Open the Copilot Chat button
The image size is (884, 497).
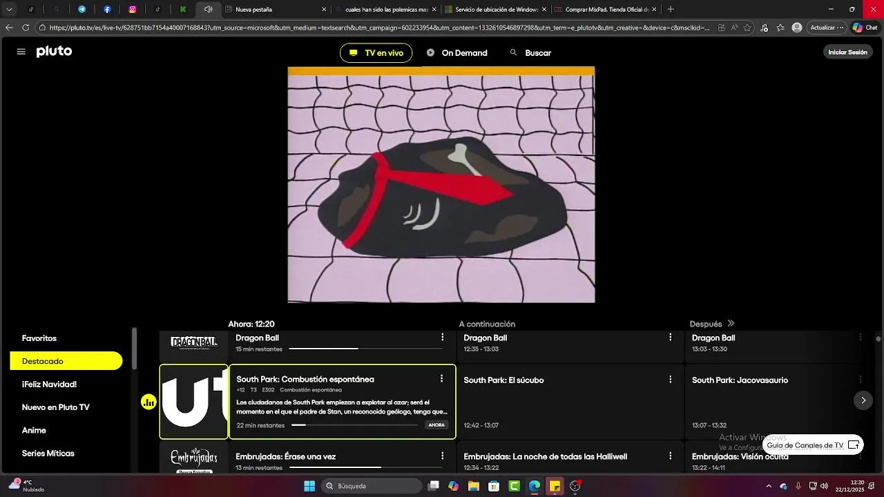pos(865,28)
